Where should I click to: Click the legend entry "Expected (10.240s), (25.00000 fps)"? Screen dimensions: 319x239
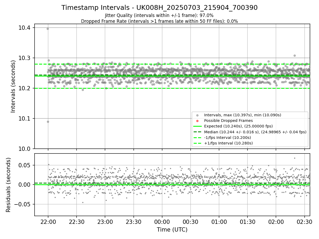pos(238,126)
